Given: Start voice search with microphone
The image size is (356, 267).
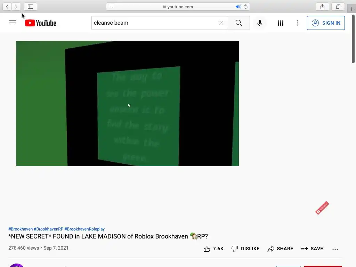Looking at the screenshot, I should click(x=260, y=23).
